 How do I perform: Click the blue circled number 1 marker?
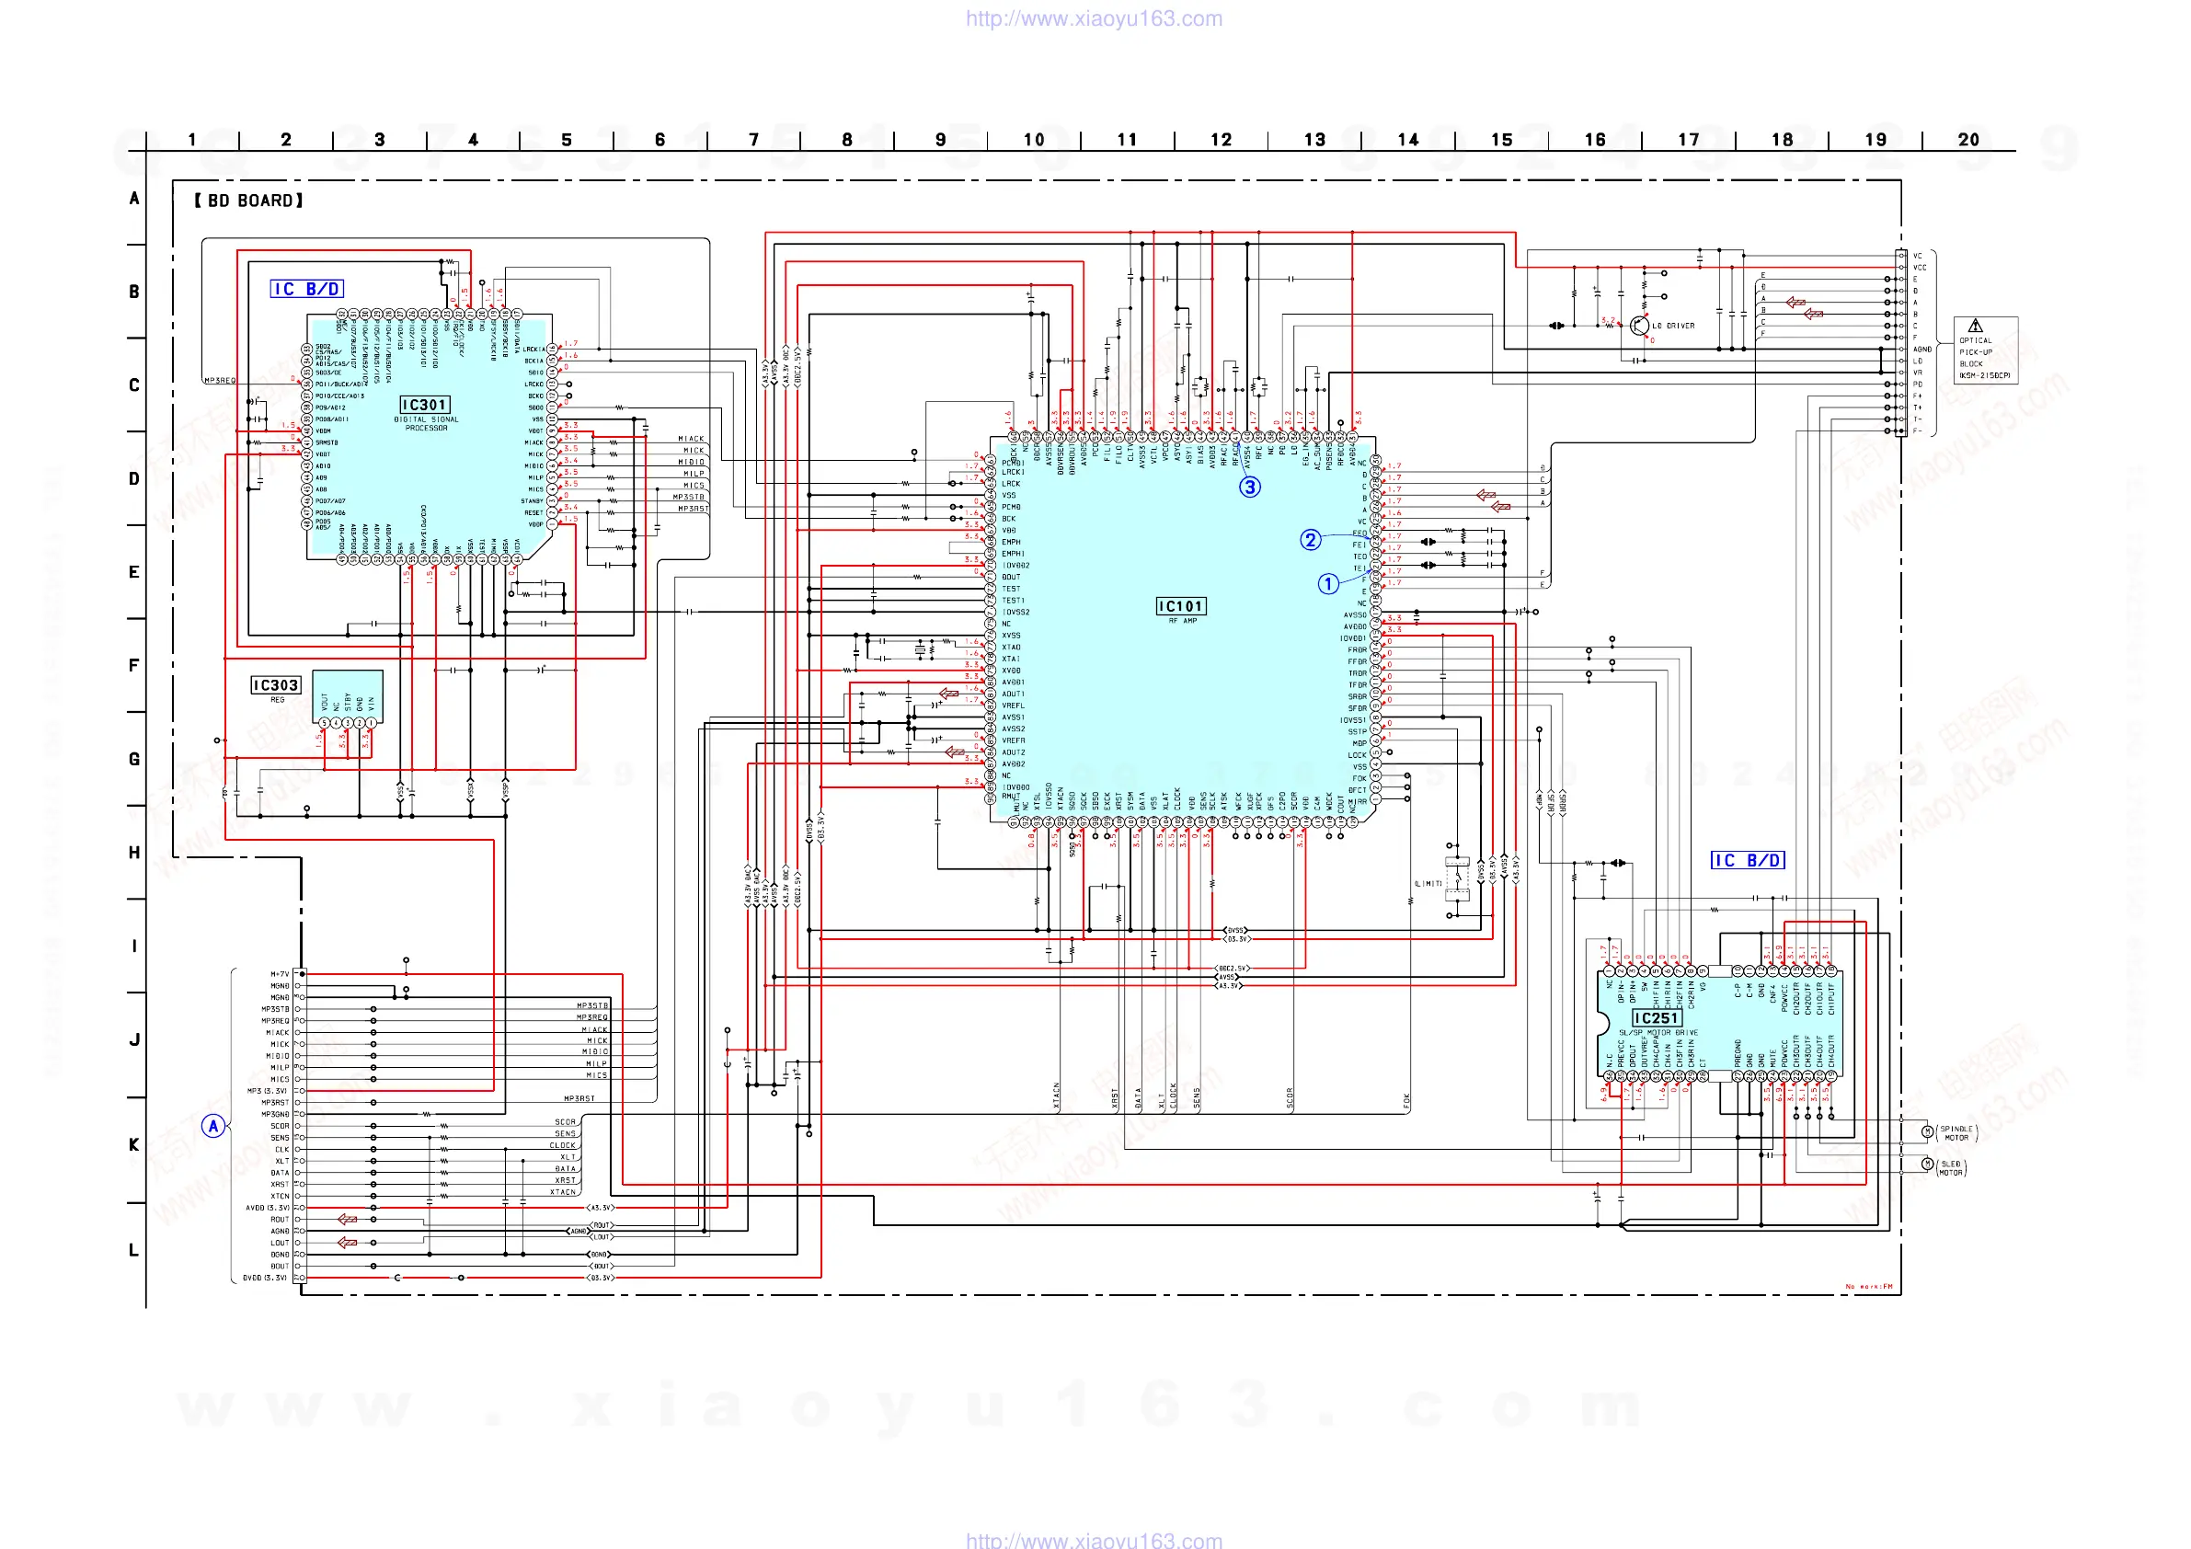coord(1327,584)
